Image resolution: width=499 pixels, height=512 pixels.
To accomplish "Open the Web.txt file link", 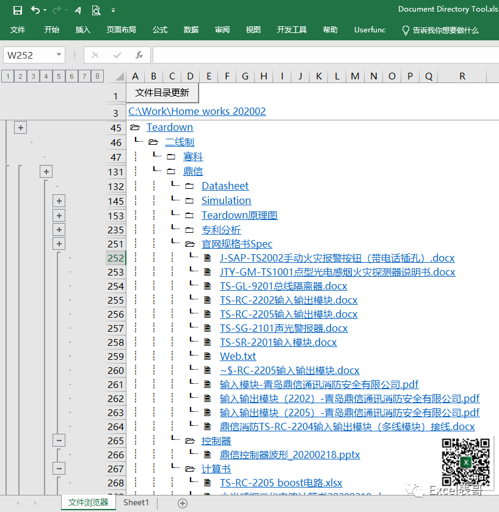I will 238,356.
